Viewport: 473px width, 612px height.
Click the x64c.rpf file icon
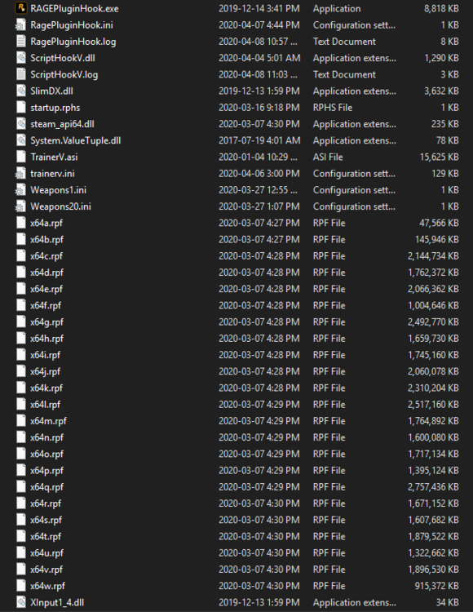tap(21, 255)
